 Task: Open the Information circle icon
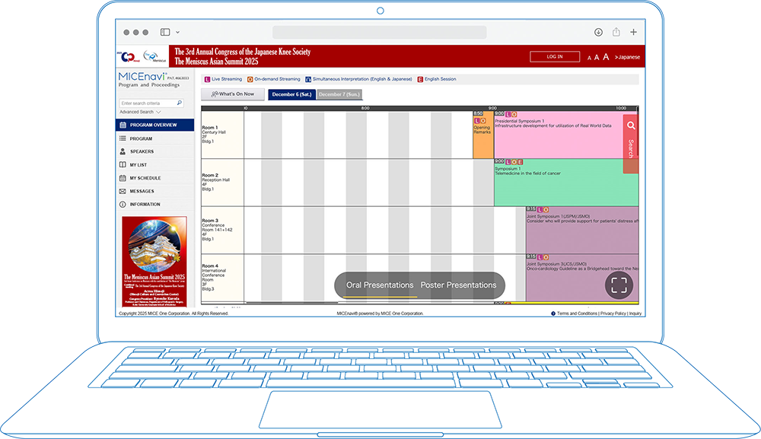pos(123,204)
